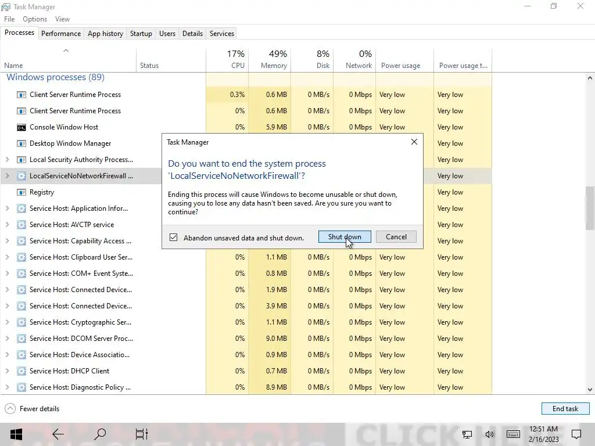Sort by the Status column header
This screenshot has height=446, width=595.
(x=171, y=60)
